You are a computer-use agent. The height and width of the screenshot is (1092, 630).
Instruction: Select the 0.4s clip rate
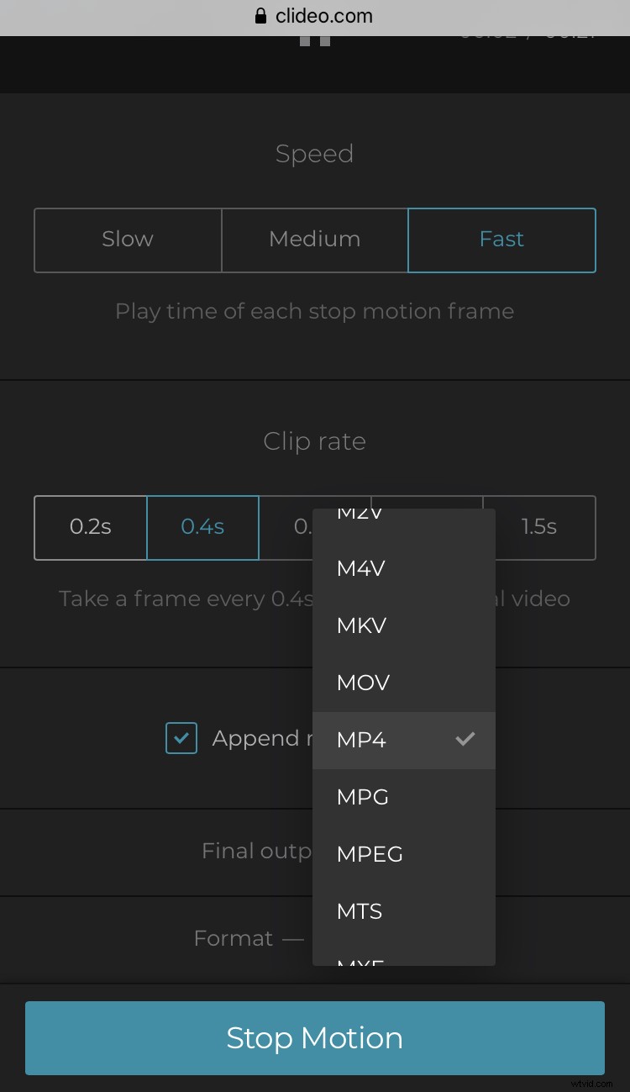pos(202,527)
